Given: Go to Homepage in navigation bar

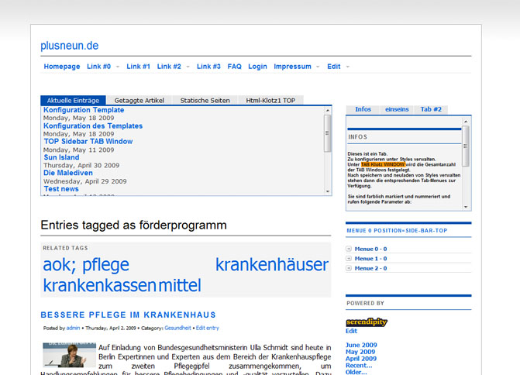Looking at the screenshot, I should coord(62,67).
